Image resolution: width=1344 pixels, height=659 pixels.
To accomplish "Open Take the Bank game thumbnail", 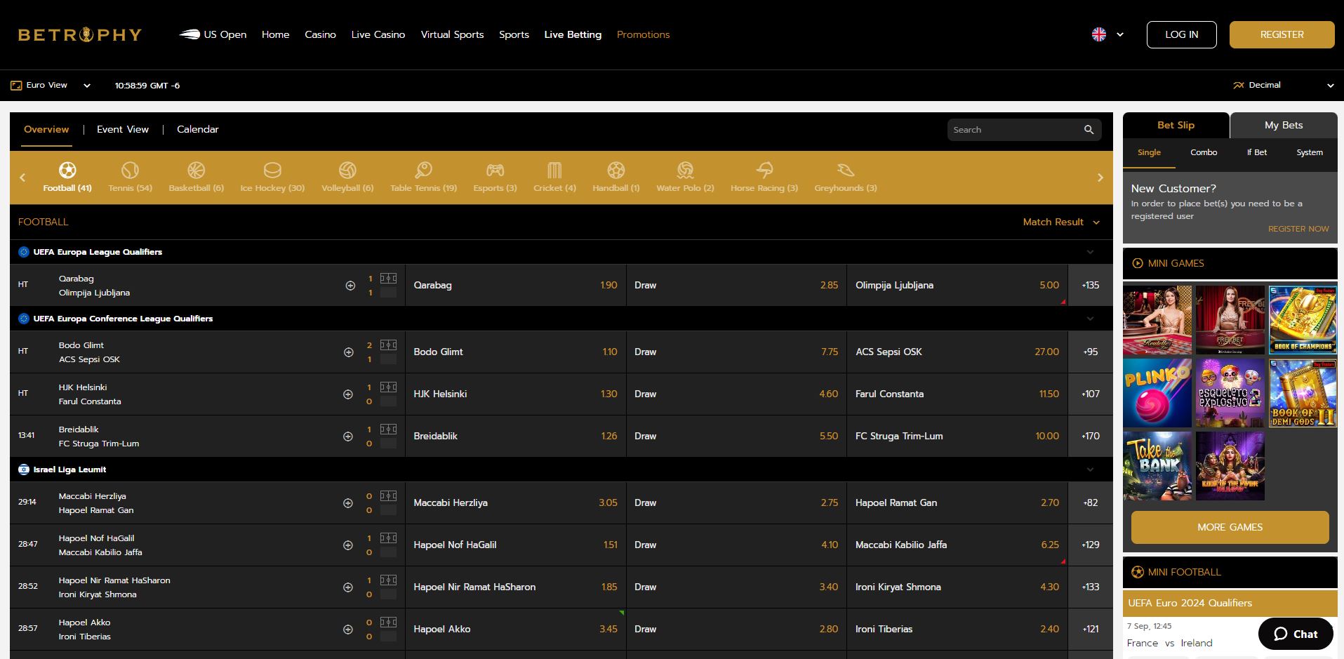I will point(1157,466).
